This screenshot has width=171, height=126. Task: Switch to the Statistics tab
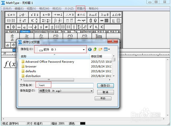tap(38, 32)
